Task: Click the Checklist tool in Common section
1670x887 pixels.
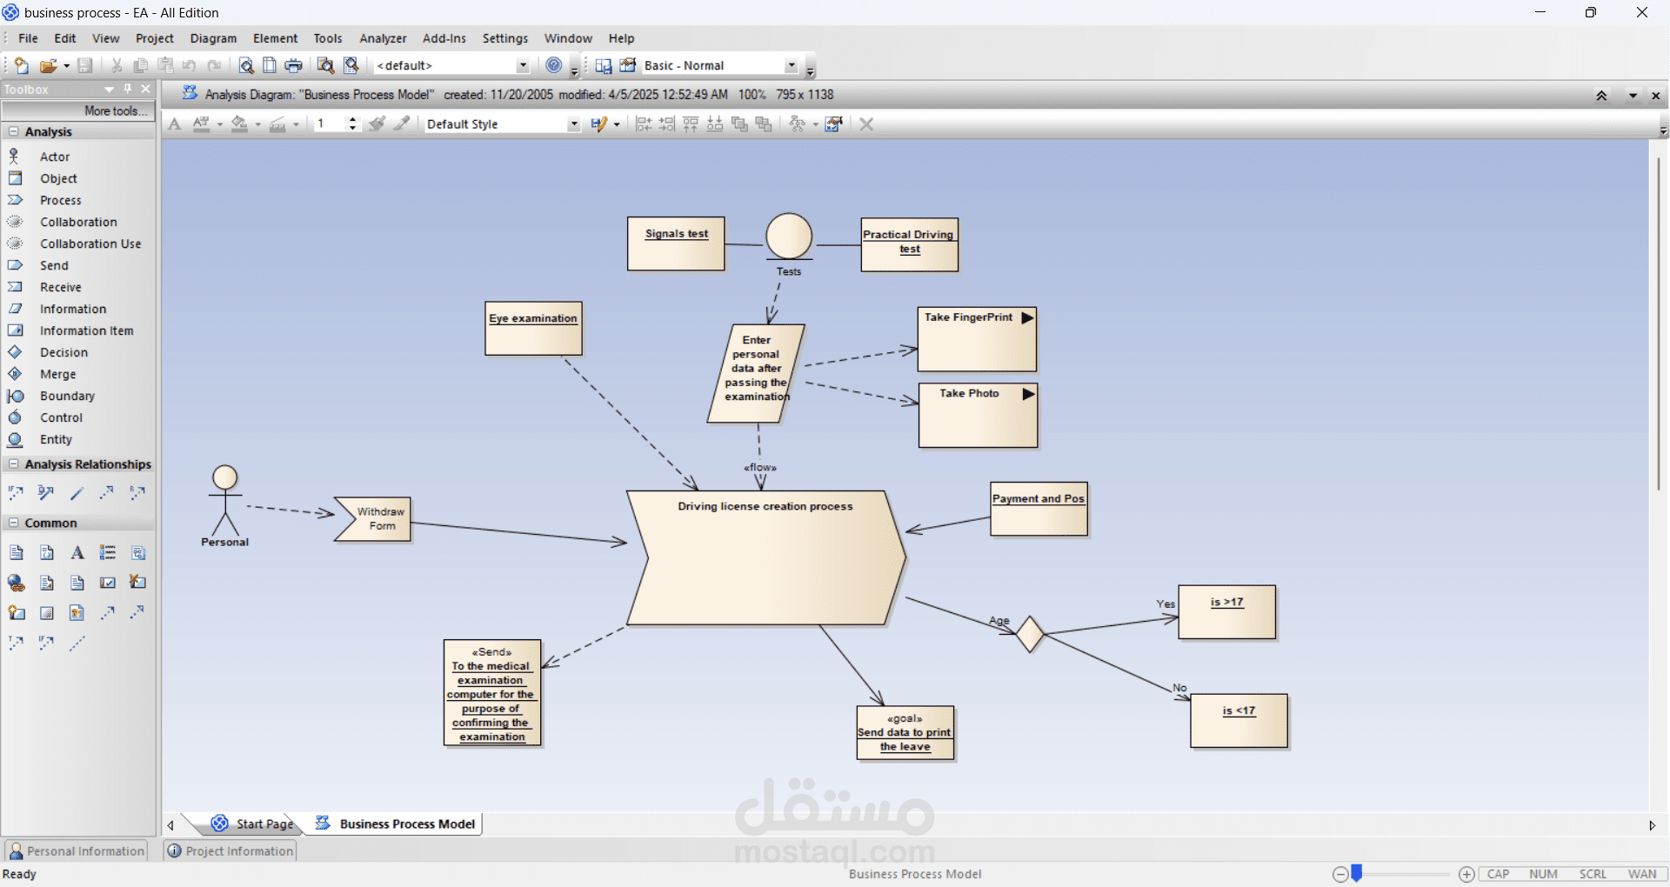Action: 108,553
